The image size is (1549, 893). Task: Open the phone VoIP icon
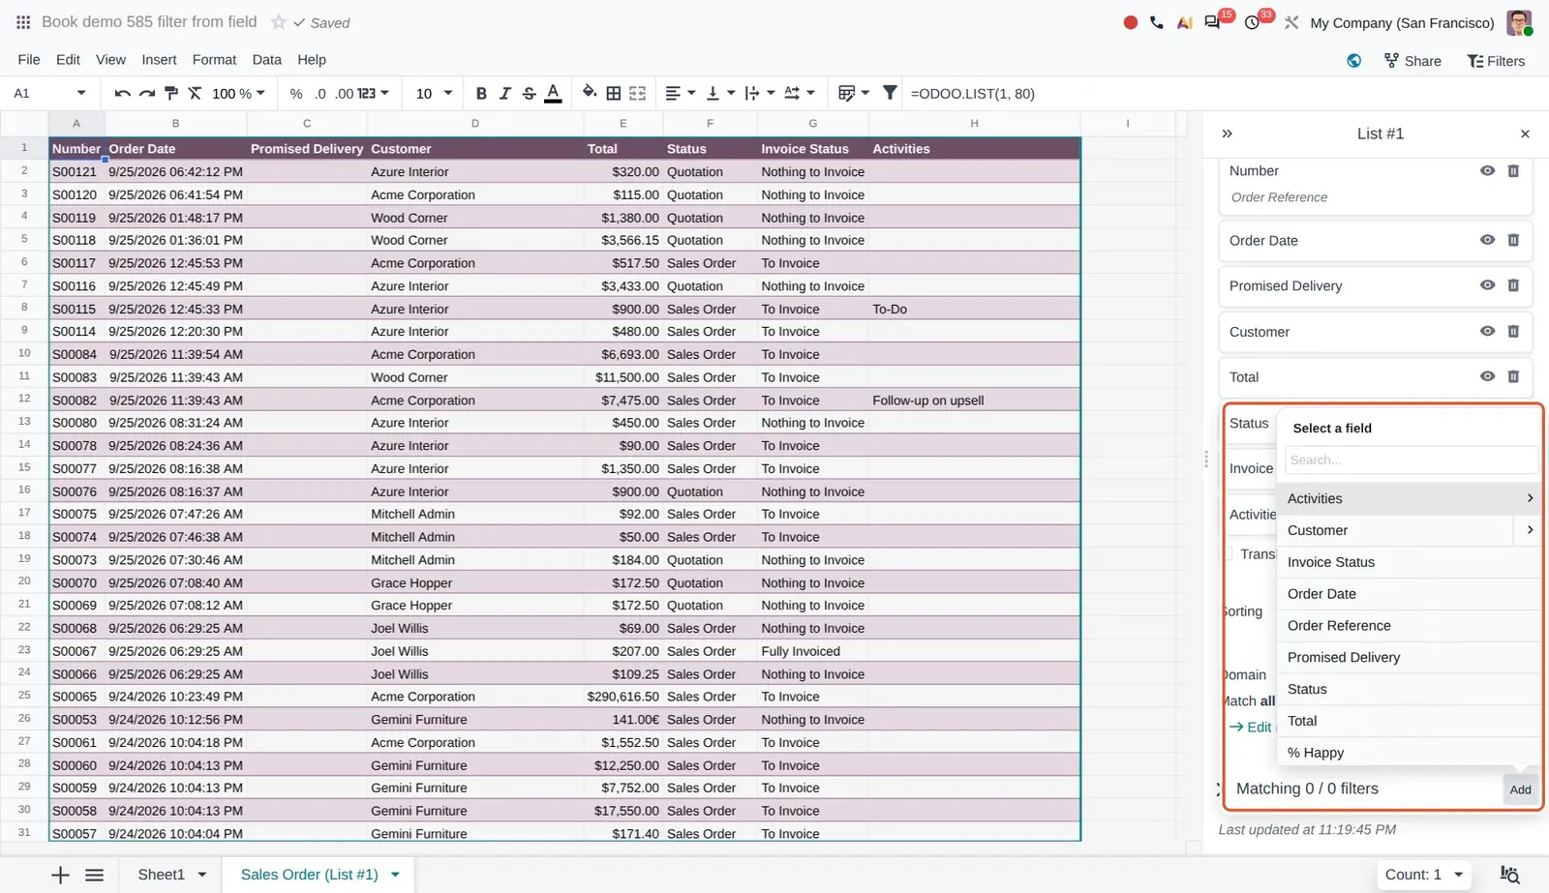coord(1157,22)
